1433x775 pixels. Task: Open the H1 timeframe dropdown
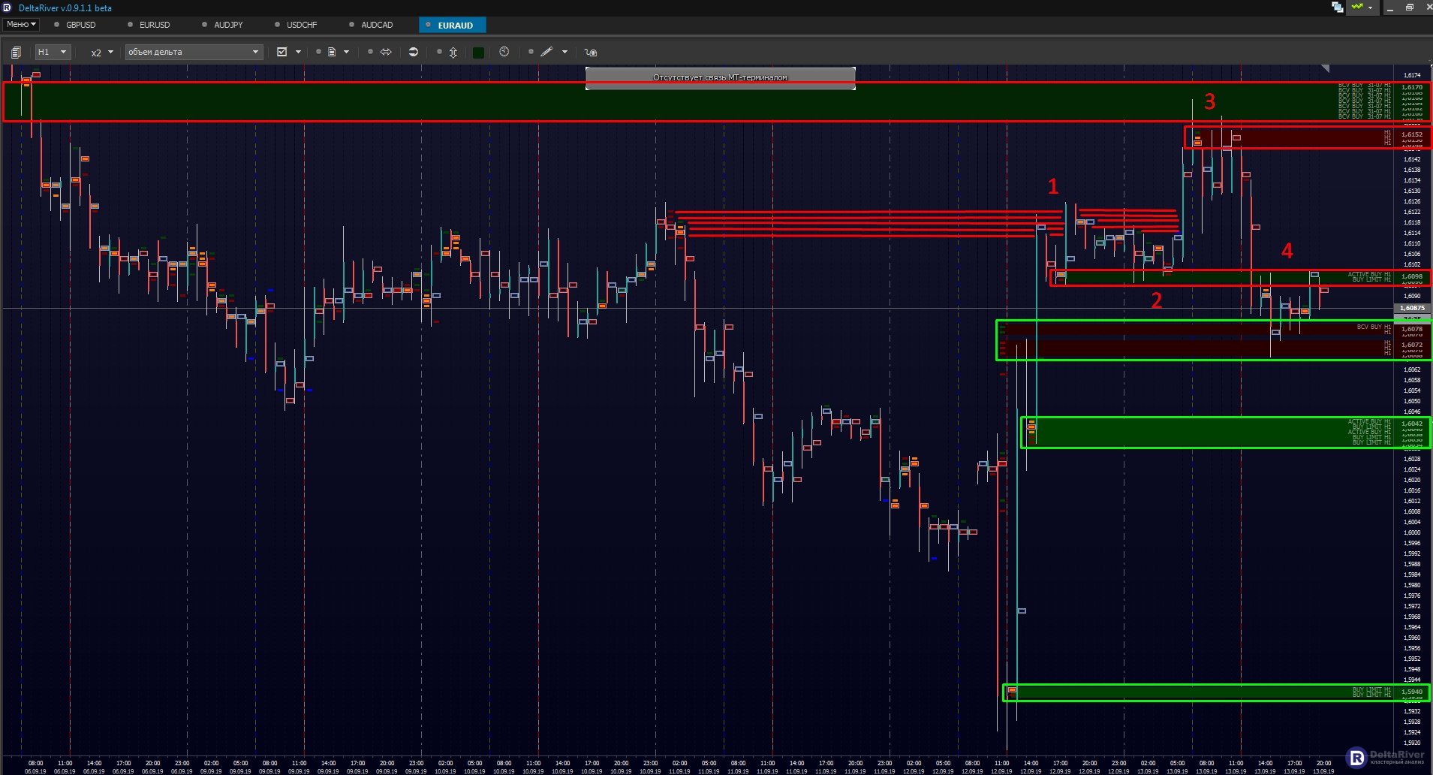point(53,52)
